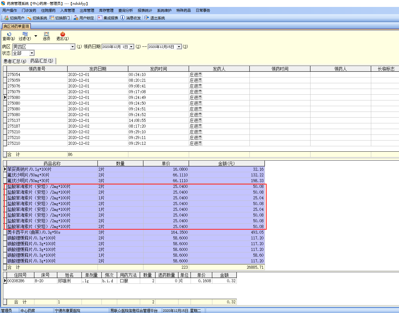399x313 pixels.
Task: Open 消息收发 message center
Action: tap(130, 18)
